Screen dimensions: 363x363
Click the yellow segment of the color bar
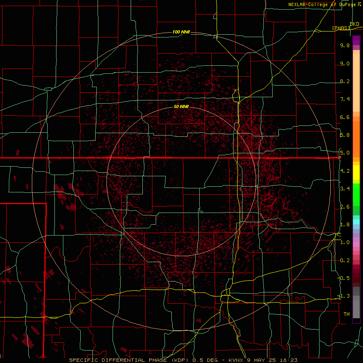click(x=356, y=173)
